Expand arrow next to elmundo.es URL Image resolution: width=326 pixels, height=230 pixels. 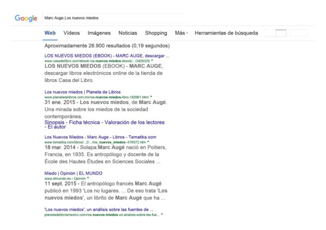88,178
